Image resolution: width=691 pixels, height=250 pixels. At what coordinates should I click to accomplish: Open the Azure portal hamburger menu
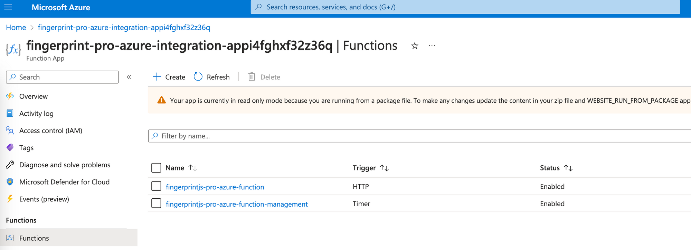[x=8, y=7]
